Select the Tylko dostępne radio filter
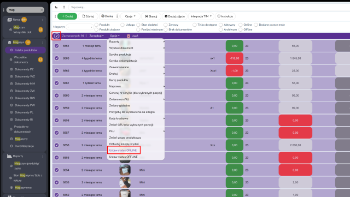 click(195, 25)
